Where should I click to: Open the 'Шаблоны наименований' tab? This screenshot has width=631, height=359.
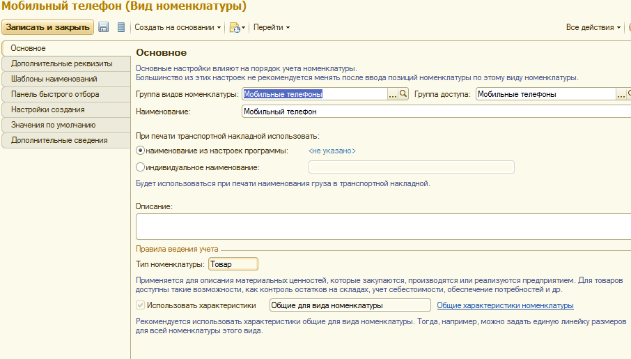tap(54, 79)
